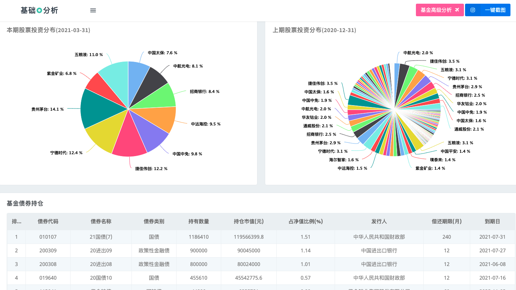Select bond name 20国债10

pos(101,278)
